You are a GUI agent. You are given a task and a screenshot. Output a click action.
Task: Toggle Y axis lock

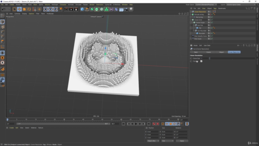coord(50,9)
